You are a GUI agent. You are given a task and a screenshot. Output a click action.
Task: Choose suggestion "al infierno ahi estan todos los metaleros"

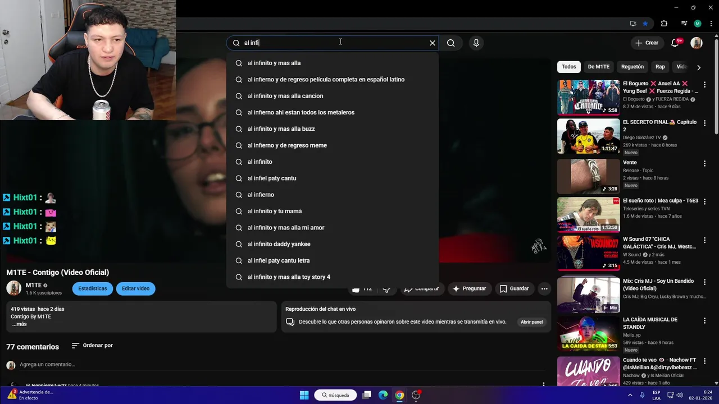(x=333, y=112)
